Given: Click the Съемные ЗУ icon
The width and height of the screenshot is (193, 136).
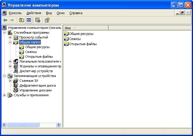Looking at the screenshot, I should point(16,81).
